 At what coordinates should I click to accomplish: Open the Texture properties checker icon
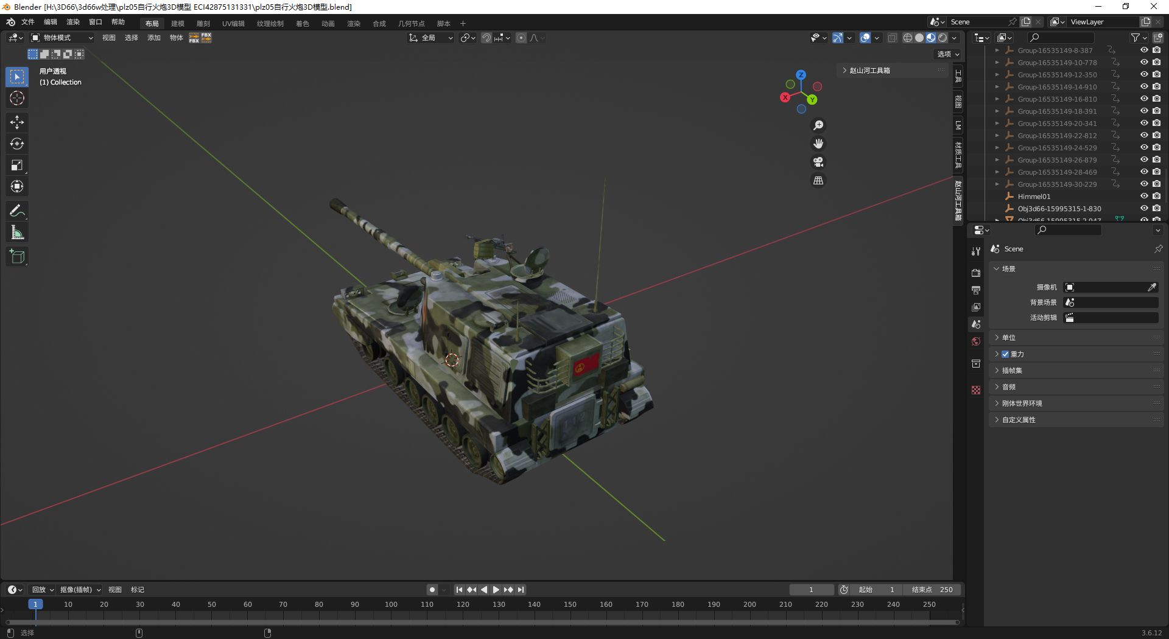(976, 390)
